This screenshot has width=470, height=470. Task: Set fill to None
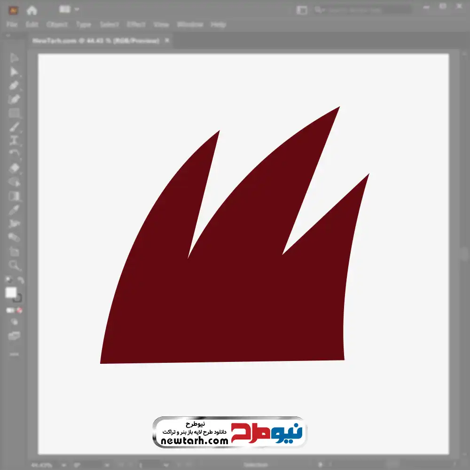[20, 310]
